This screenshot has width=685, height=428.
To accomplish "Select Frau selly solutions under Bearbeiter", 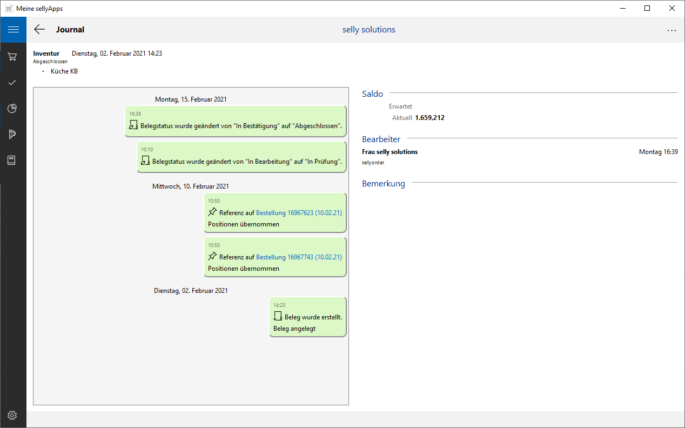I will click(x=389, y=152).
